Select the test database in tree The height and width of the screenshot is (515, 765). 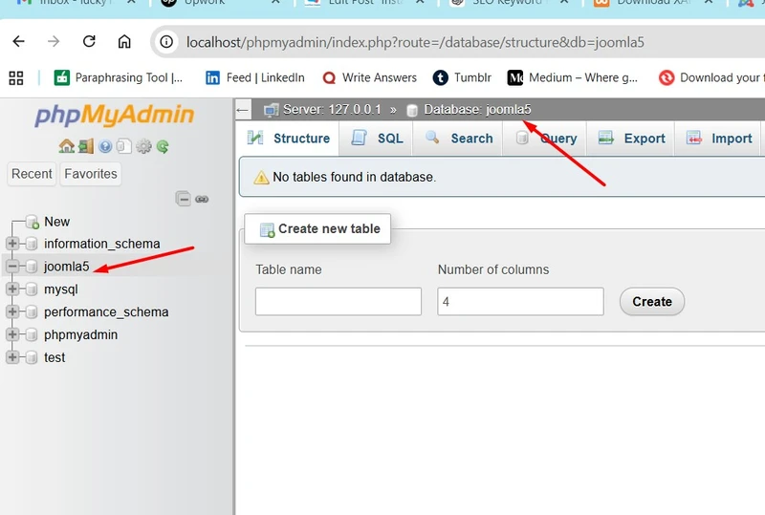[55, 357]
